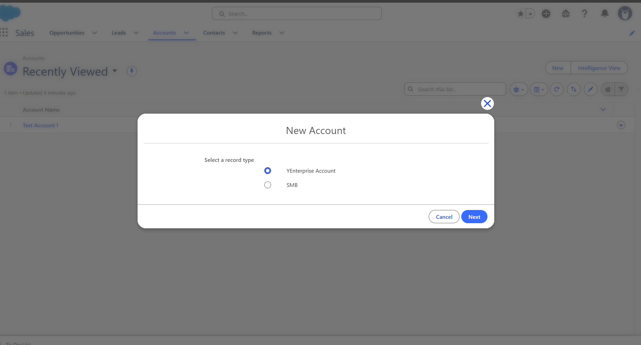
Task: Open Test Account 1 record
Action: coord(40,126)
